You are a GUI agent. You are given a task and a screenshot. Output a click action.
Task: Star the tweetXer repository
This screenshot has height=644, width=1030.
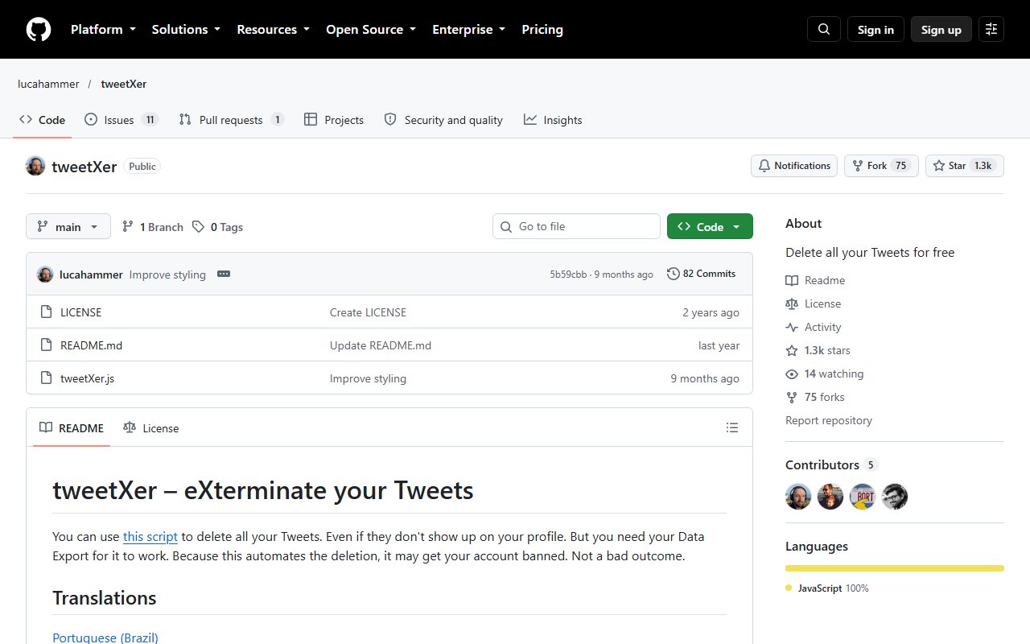(x=964, y=166)
